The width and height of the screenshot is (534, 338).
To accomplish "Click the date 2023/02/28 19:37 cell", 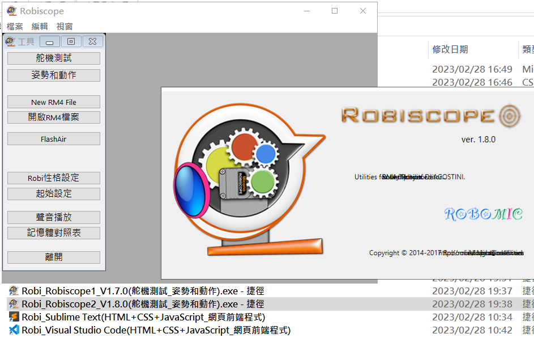I will [x=472, y=291].
